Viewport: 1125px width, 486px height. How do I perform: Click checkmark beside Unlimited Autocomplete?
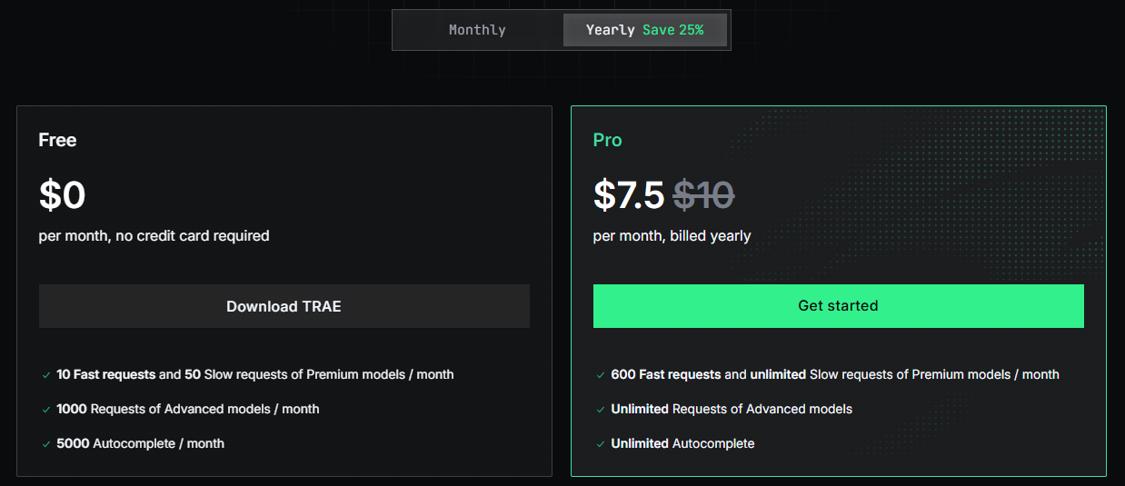tap(601, 444)
